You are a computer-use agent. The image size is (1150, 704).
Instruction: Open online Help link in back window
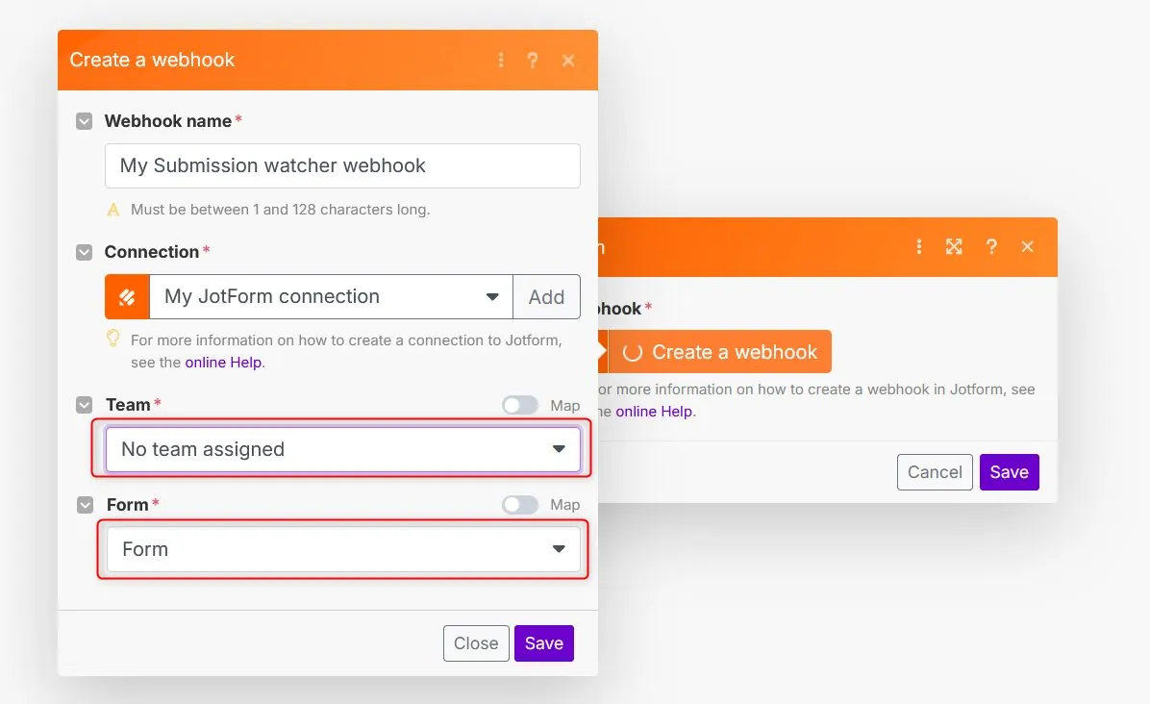pos(654,412)
